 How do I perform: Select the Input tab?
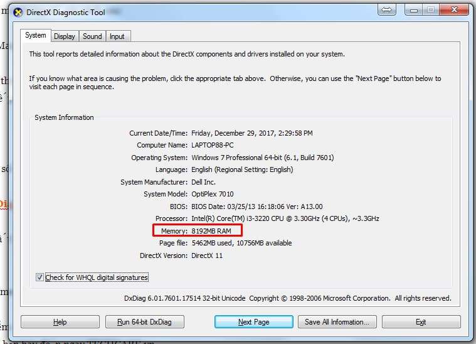(117, 36)
